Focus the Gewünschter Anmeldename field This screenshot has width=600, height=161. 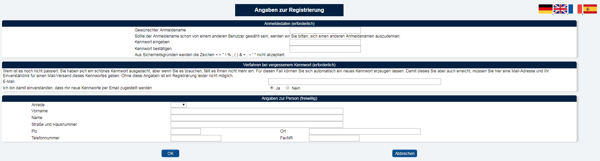(x=325, y=30)
